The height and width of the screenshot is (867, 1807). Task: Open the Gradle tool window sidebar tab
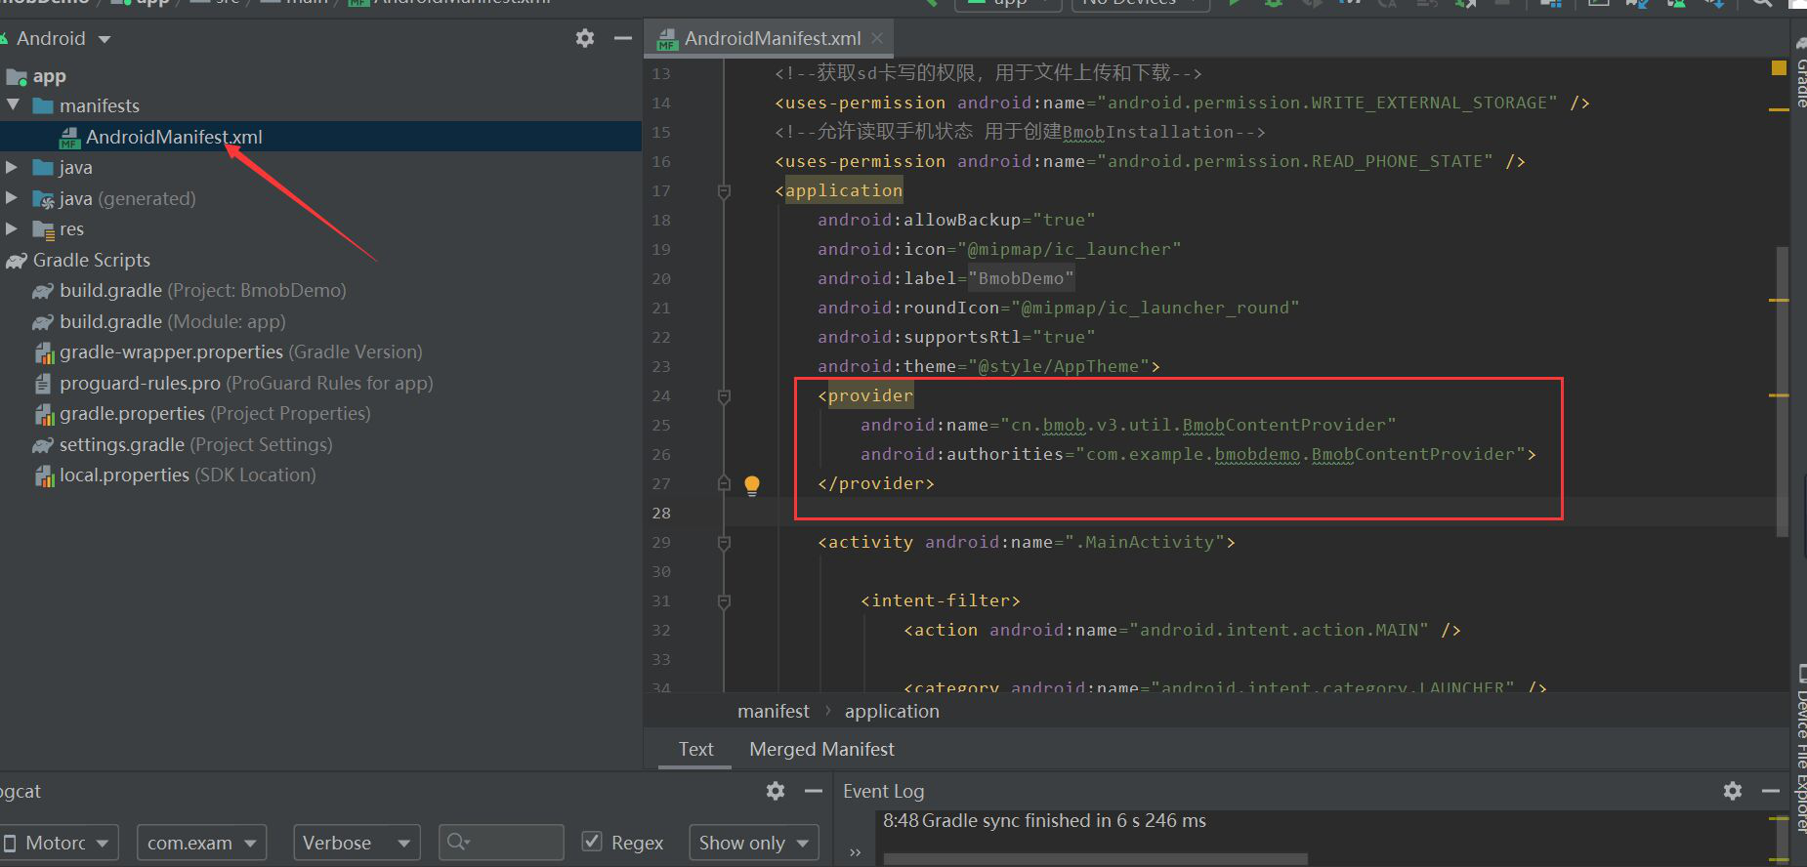tap(1799, 73)
